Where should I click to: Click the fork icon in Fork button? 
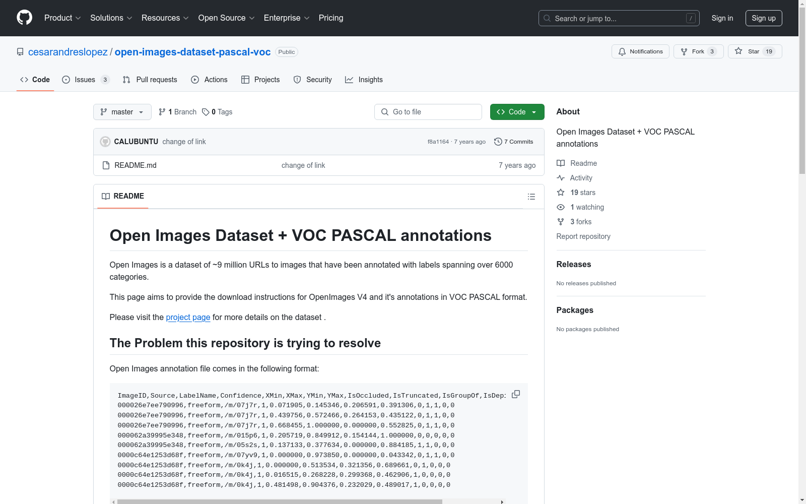[x=684, y=51]
